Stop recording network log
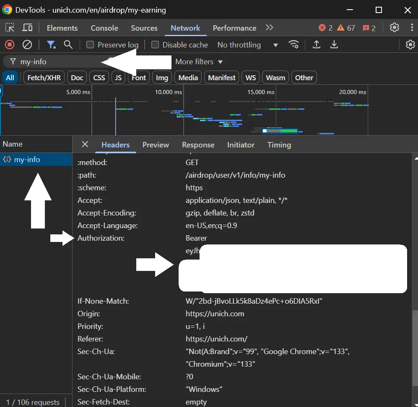418x407 pixels. [10, 45]
